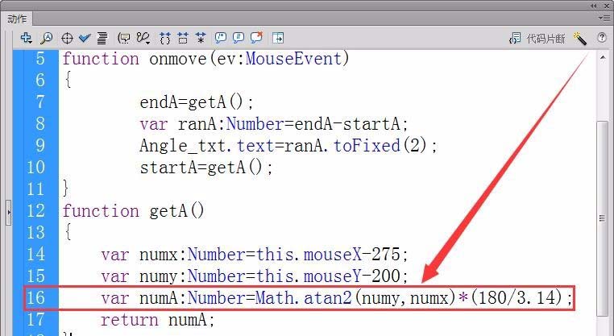The image size is (614, 336).
Task: Expand the left side toolbox handle
Action: point(9,213)
